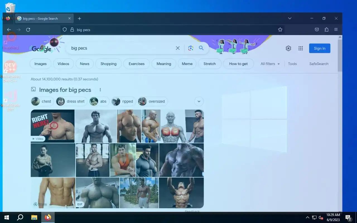Switch to News results tab
Viewport: 357px width, 223px height.
coord(85,64)
